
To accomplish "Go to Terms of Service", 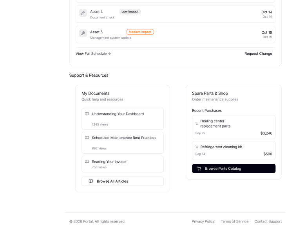I will click(234, 221).
